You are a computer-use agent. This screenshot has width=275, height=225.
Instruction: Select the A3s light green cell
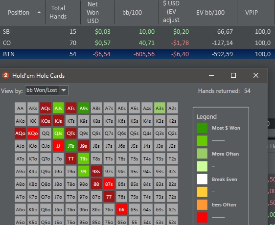160,108
